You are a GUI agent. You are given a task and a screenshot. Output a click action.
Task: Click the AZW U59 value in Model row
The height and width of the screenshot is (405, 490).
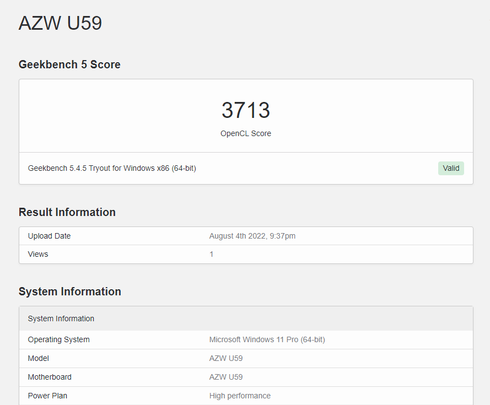(x=226, y=358)
